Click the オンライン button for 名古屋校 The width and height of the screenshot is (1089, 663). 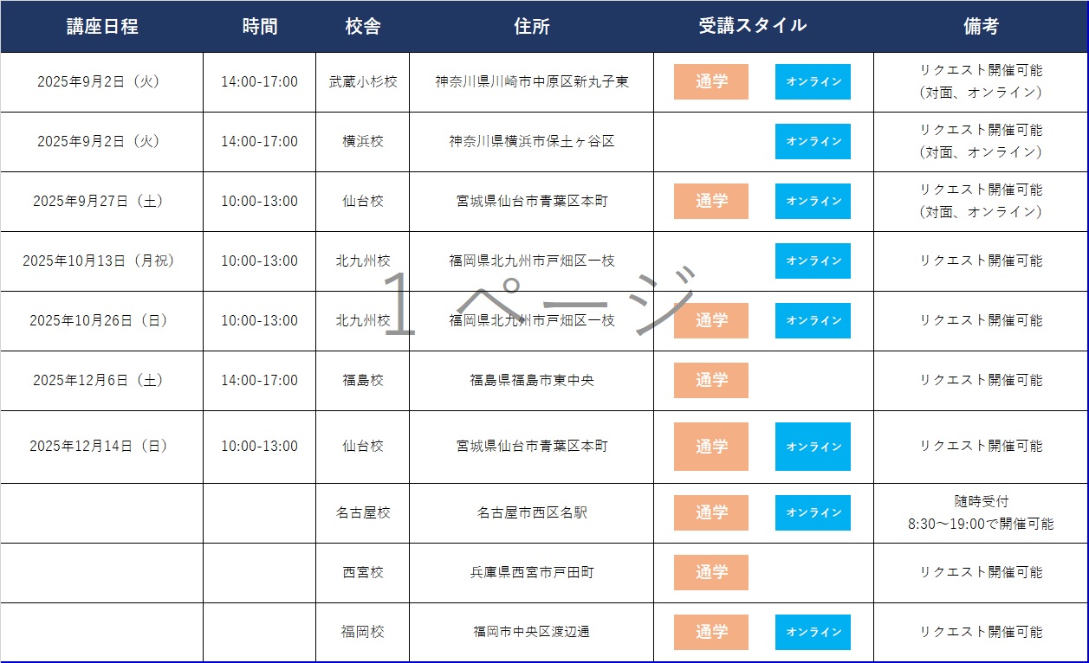click(x=813, y=513)
